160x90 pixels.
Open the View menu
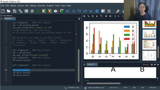tap(63, 5)
